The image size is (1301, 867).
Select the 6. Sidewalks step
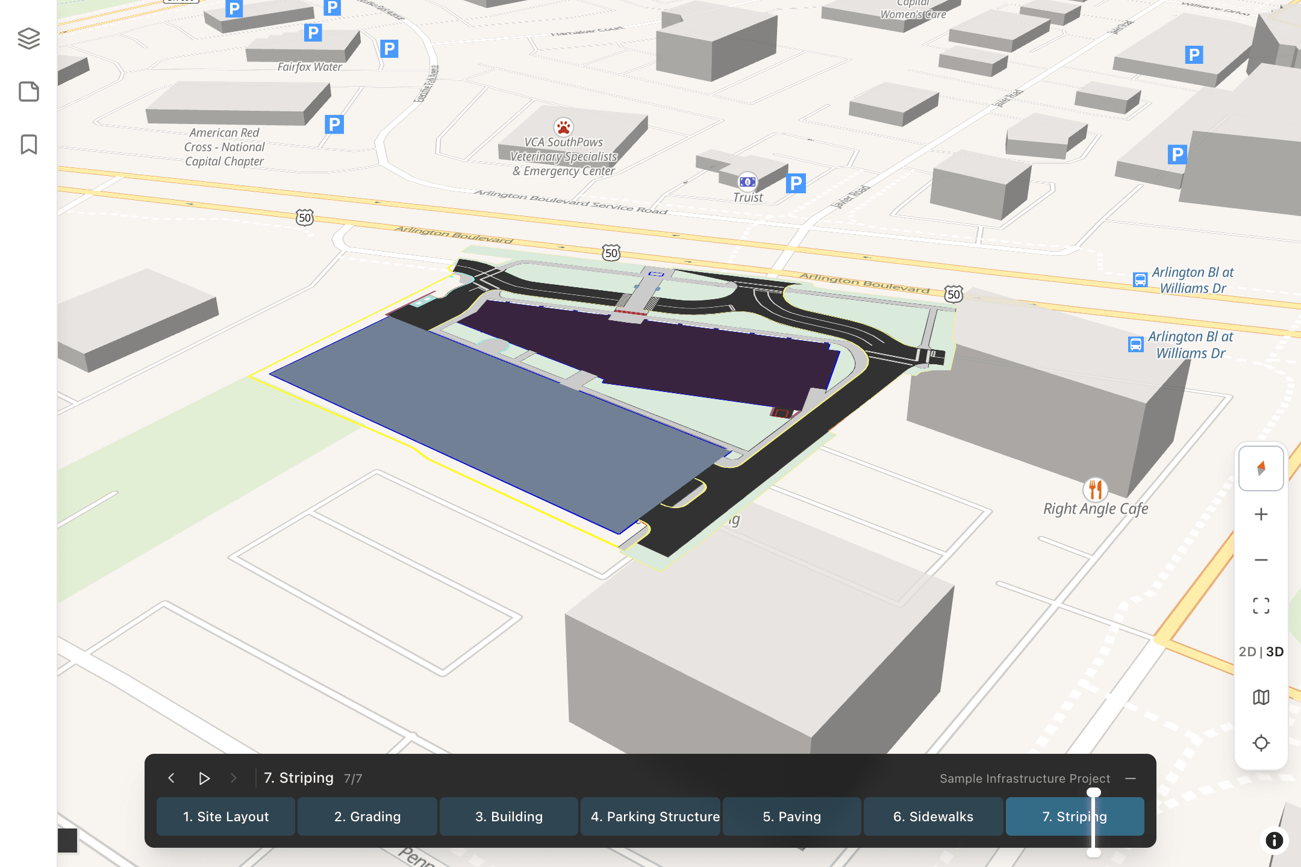tap(934, 816)
